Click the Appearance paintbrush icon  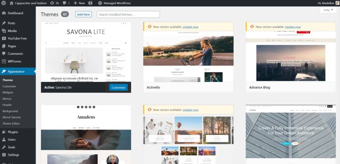(4, 71)
